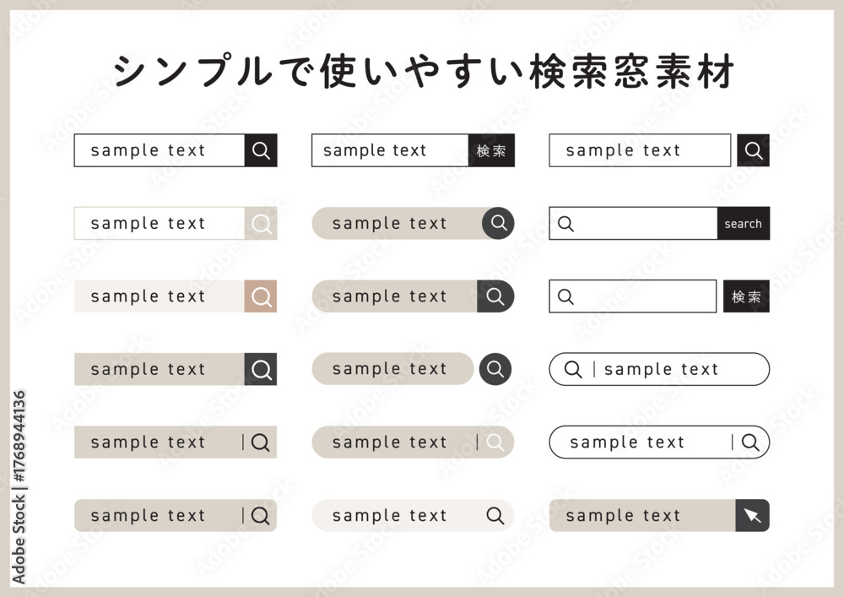Image resolution: width=844 pixels, height=597 pixels.
Task: Click the dark cursor arrow button
Action: point(752,515)
